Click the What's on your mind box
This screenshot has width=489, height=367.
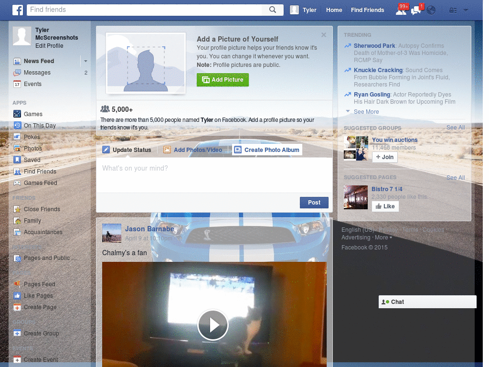[x=214, y=175]
